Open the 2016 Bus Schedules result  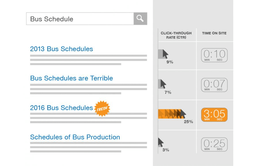pos(61,108)
